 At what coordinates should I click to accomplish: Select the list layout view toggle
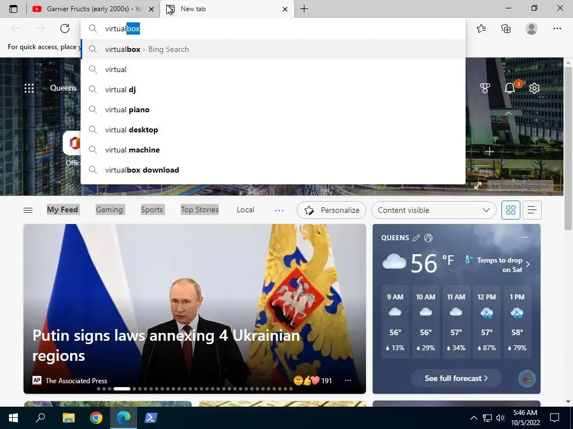point(532,210)
